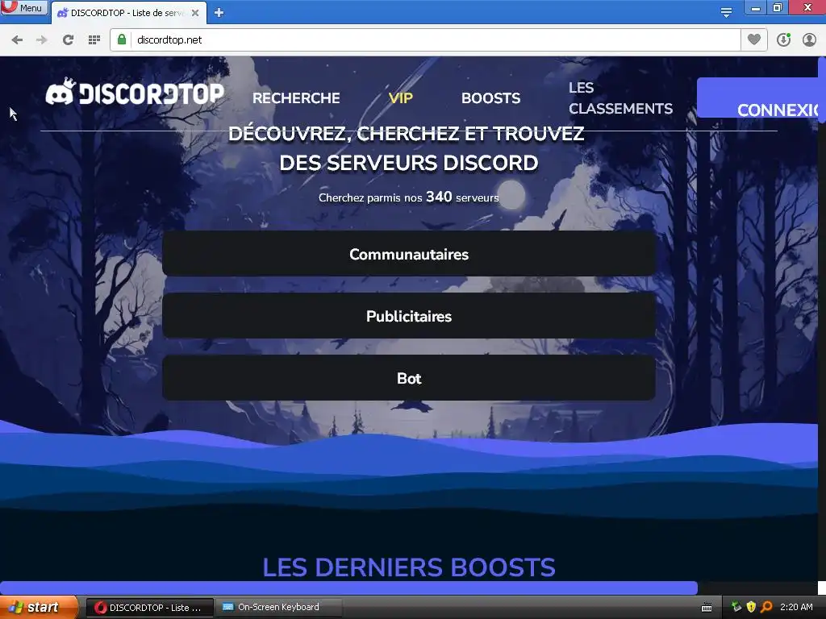Open LES CLASSEMENTS navigation item
826x619 pixels.
tap(620, 98)
